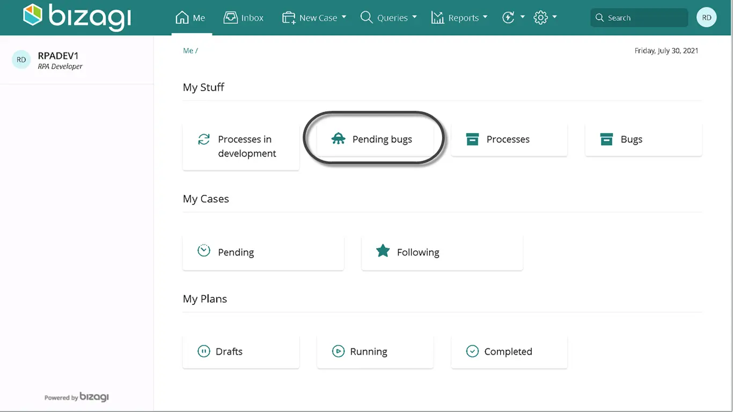Expand the New Case dropdown
Viewport: 733px width, 412px height.
pos(314,18)
